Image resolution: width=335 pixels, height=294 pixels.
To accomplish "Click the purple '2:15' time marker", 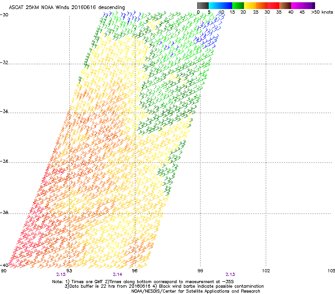I will coord(61,275).
